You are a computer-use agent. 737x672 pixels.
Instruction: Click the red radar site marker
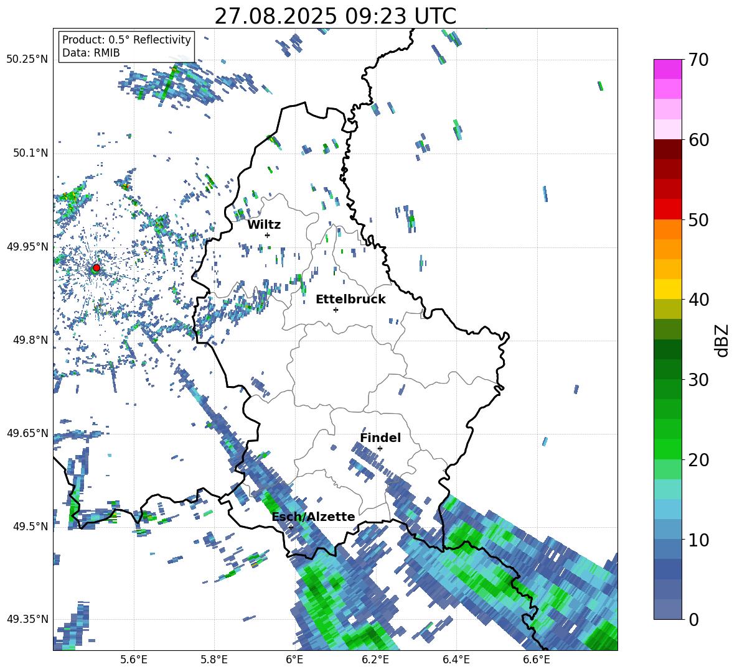[96, 268]
